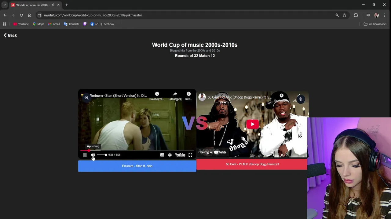This screenshot has height=219, width=391.
Task: Click the 'Rounds of 32 Match 12' text
Action: tap(195, 56)
